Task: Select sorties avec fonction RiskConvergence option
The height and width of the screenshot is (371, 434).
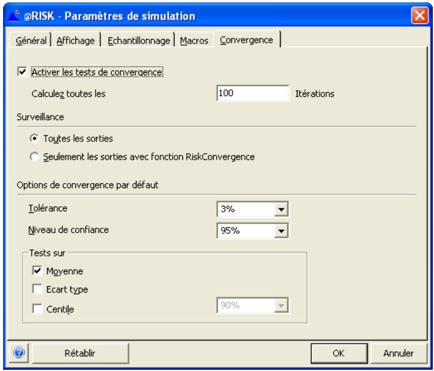Action: point(35,157)
